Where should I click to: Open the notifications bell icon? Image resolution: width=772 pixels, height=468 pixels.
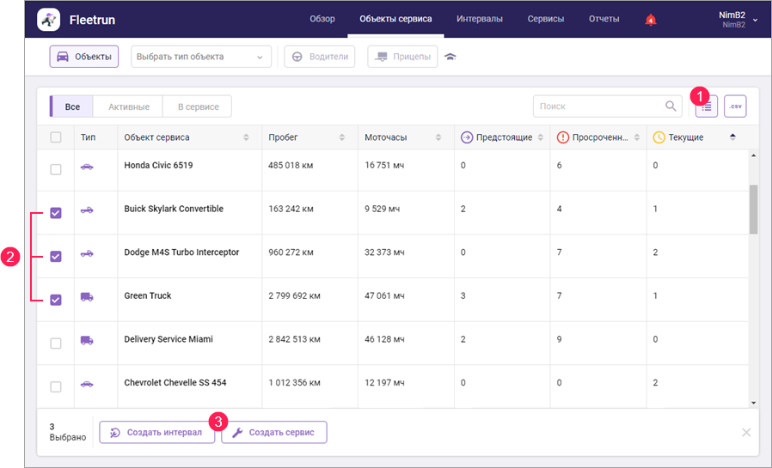pyautogui.click(x=651, y=20)
